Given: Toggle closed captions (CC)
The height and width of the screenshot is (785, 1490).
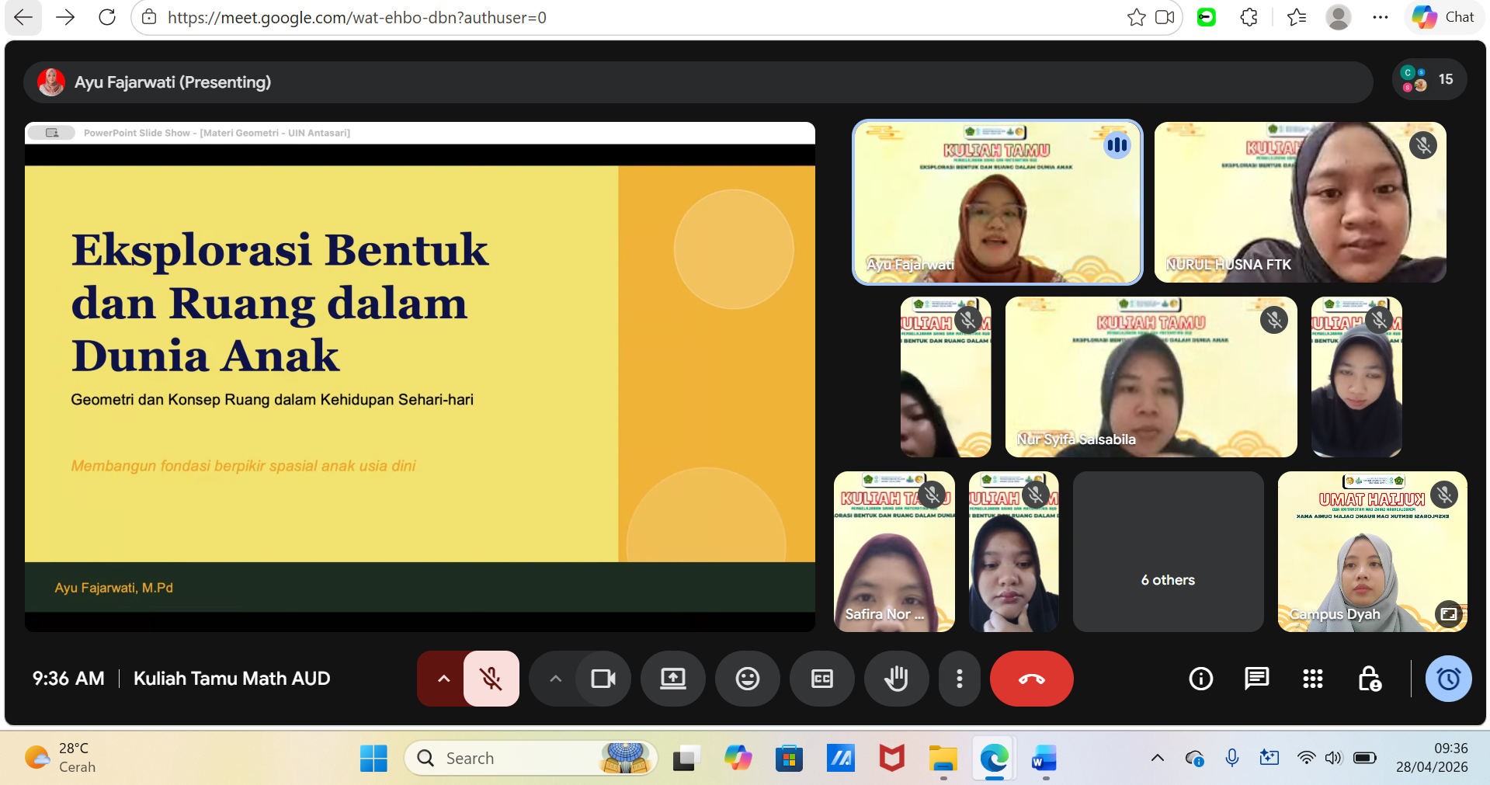Looking at the screenshot, I should (x=822, y=679).
